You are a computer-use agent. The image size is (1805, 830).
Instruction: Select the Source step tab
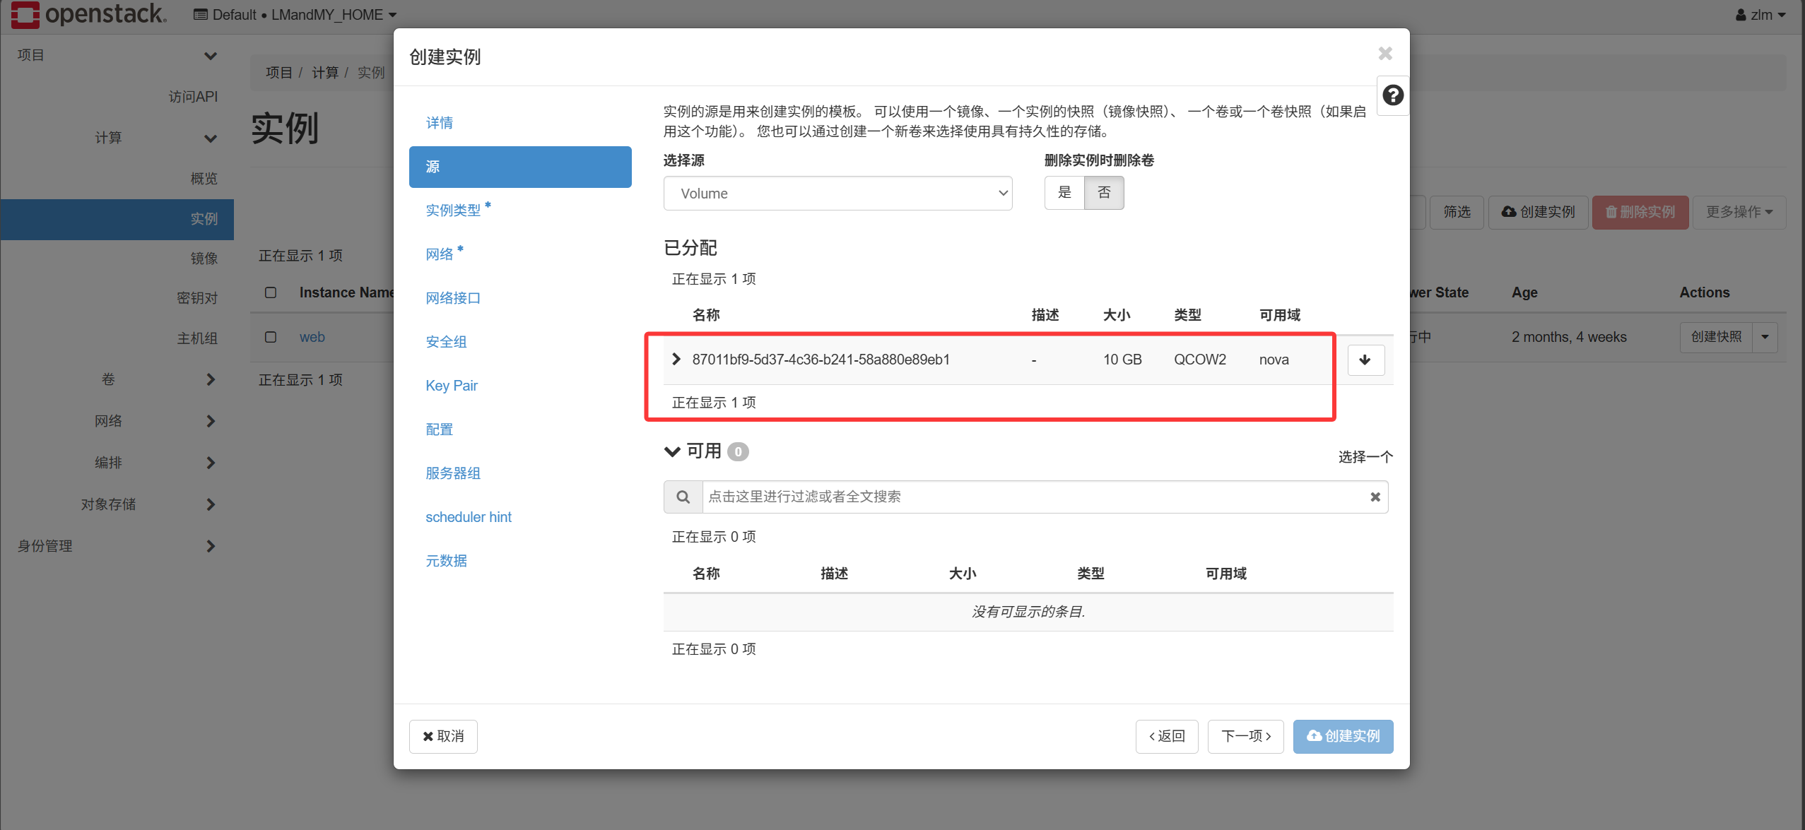pos(520,167)
